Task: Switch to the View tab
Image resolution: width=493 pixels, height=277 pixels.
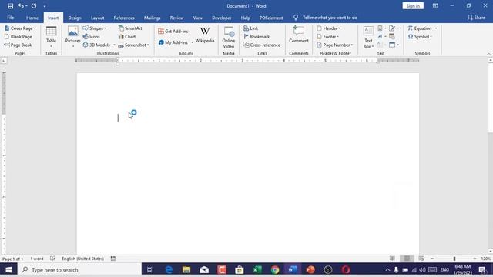Action: tap(198, 18)
